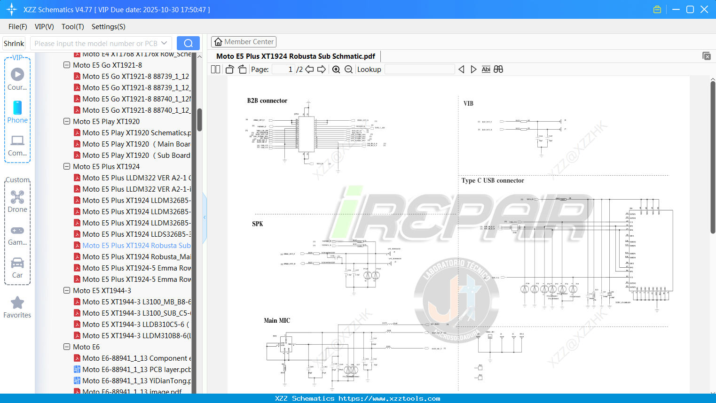Screen dimensions: 716x403
Task: Zoom out of the schematic
Action: pyautogui.click(x=348, y=70)
